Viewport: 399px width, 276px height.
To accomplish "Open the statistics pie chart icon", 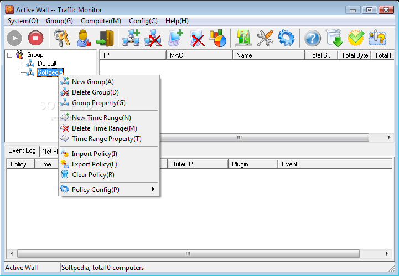I will coord(218,38).
